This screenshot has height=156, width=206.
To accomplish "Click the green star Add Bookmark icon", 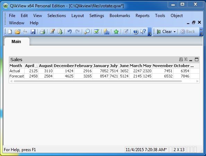I will point(116,32).
